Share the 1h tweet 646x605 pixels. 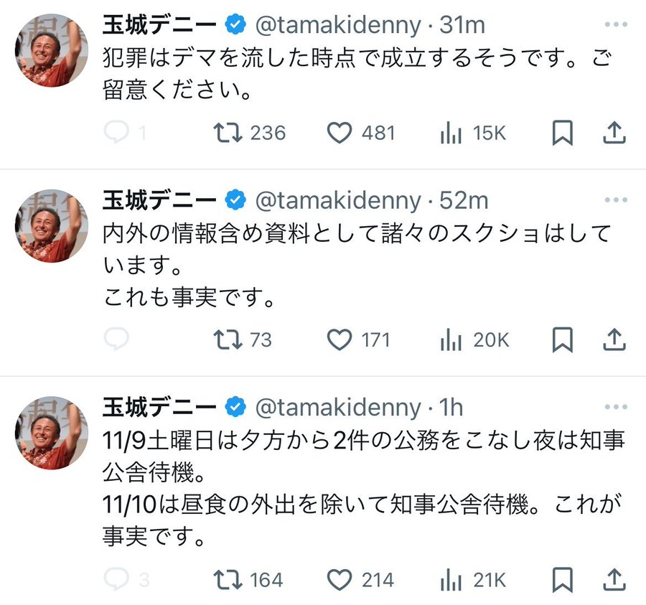tap(615, 579)
